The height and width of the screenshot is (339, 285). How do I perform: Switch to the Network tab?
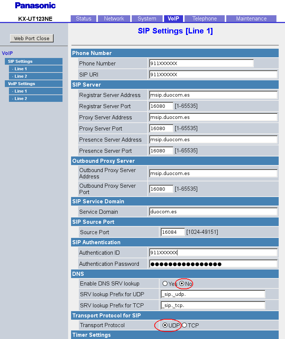pos(114,19)
